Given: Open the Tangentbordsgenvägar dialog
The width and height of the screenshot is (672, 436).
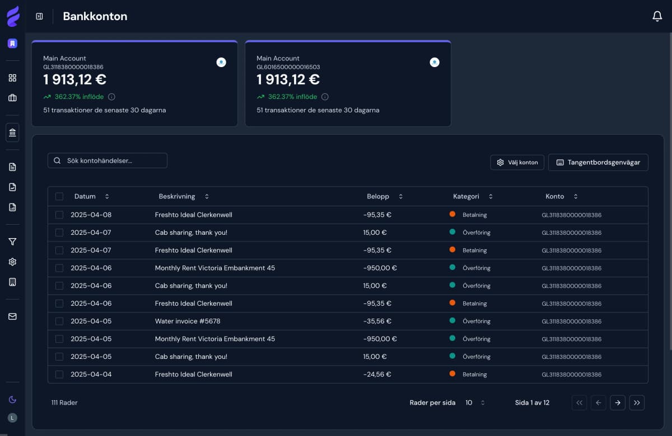Looking at the screenshot, I should 598,162.
